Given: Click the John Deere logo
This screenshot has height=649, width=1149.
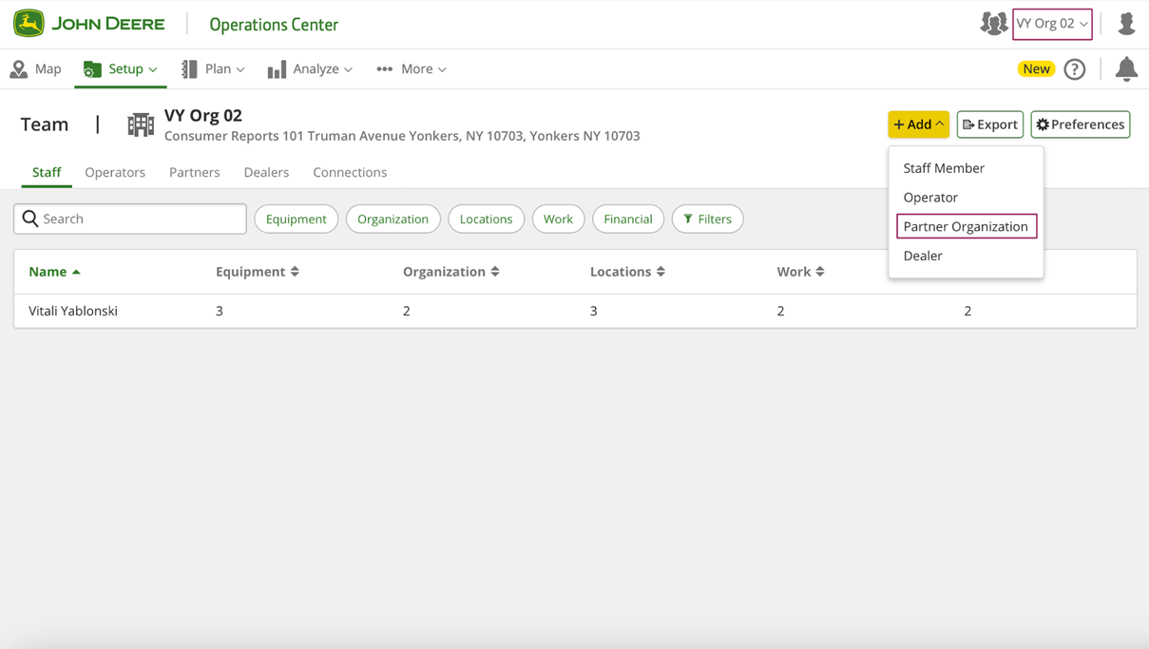Looking at the screenshot, I should [88, 24].
